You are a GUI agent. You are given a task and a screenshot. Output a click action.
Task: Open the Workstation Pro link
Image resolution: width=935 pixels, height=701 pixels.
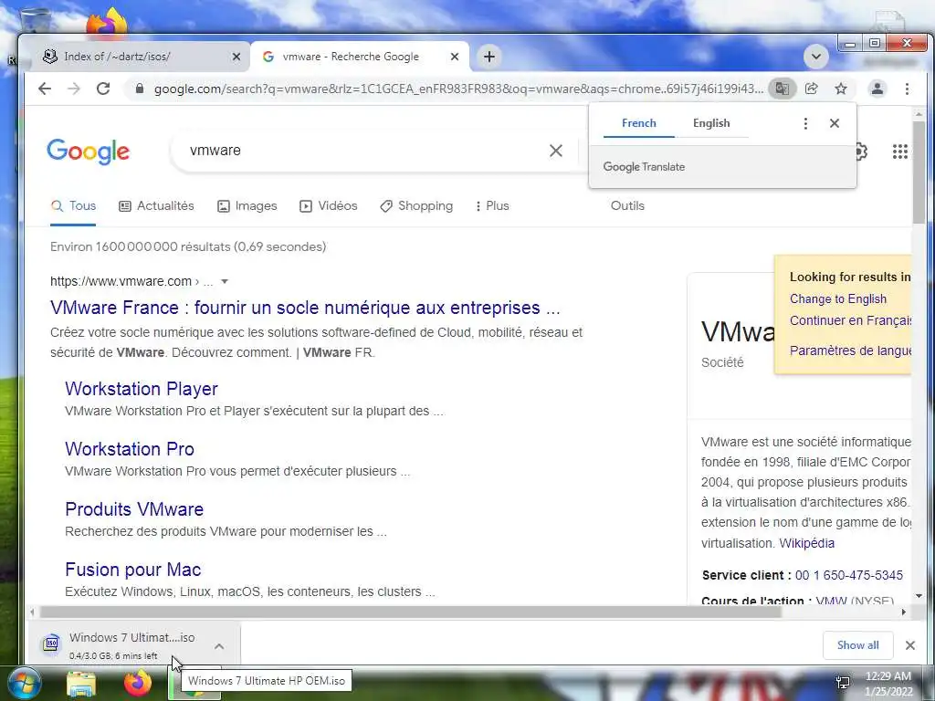130,449
